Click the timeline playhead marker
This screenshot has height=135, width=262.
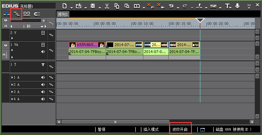click(200, 20)
